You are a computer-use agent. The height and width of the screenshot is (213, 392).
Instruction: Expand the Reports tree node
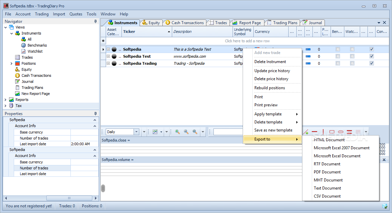[x=5, y=100]
